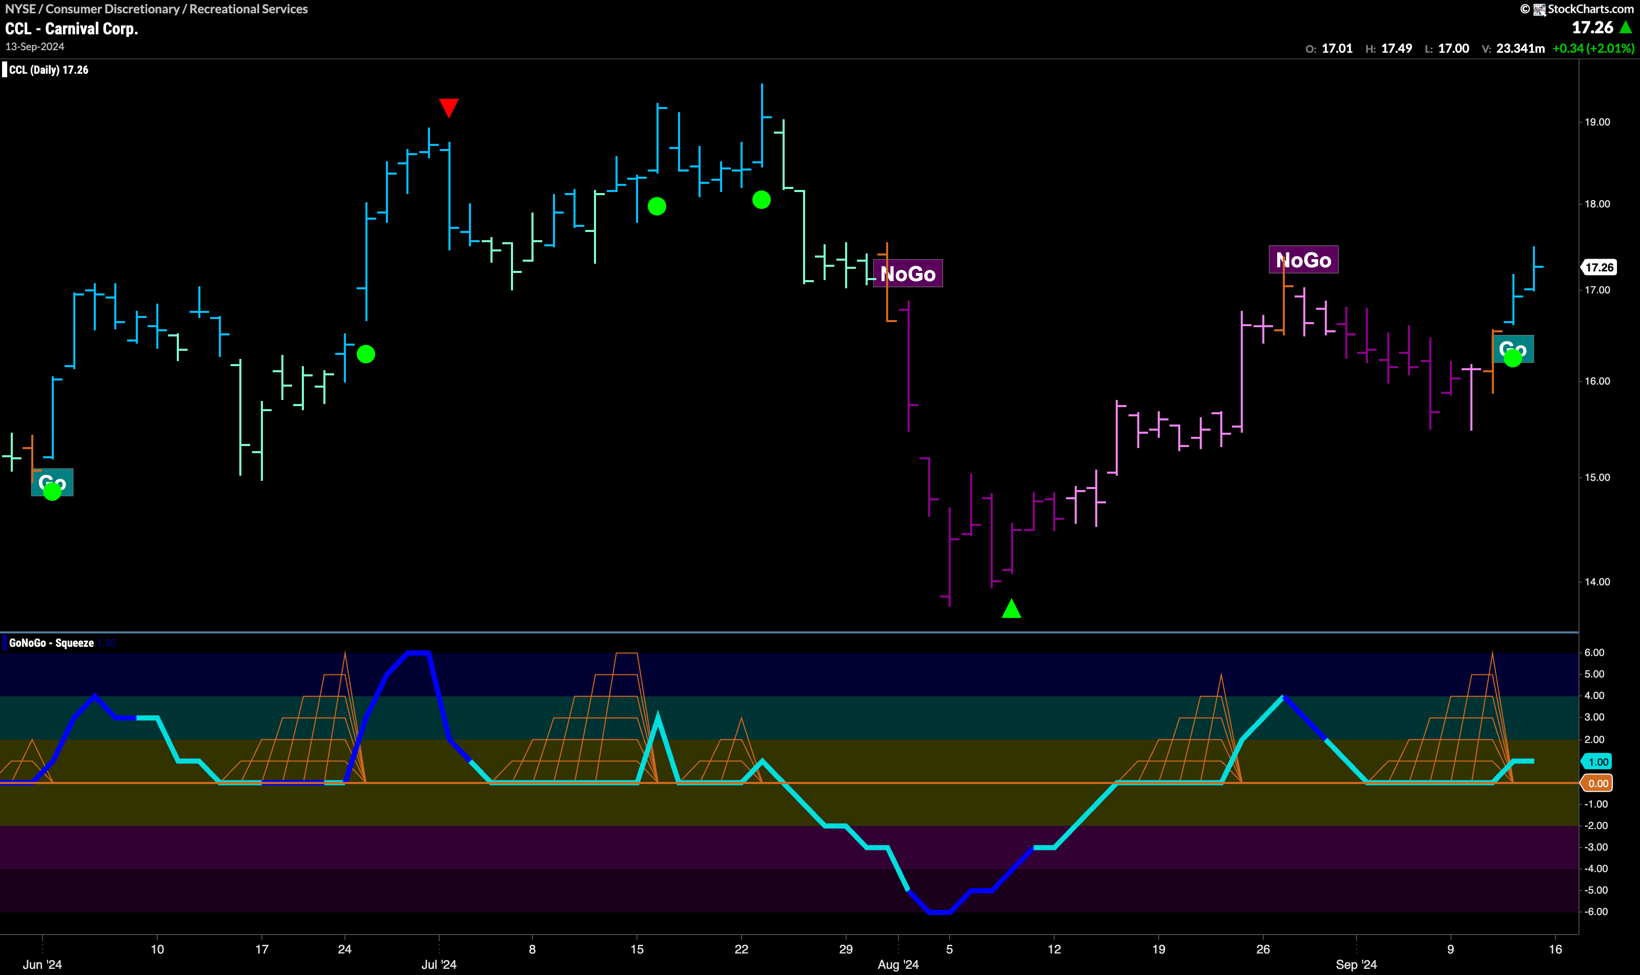Viewport: 1640px width, 975px height.
Task: Click the NoGo label near Aug 26
Action: click(1303, 260)
